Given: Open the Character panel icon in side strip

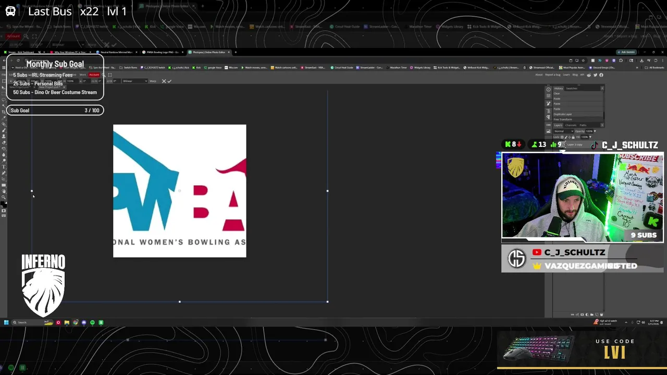Looking at the screenshot, I should 548,111.
